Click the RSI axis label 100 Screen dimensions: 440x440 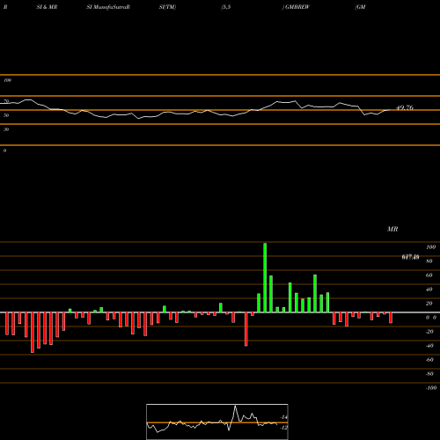coord(7,80)
